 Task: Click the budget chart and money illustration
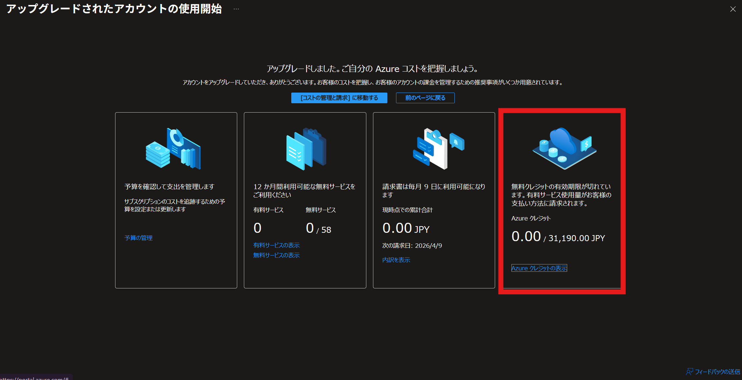[x=173, y=149]
